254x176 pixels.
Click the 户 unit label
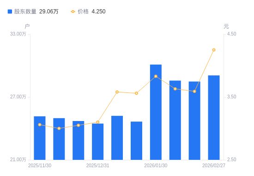(x=27, y=26)
